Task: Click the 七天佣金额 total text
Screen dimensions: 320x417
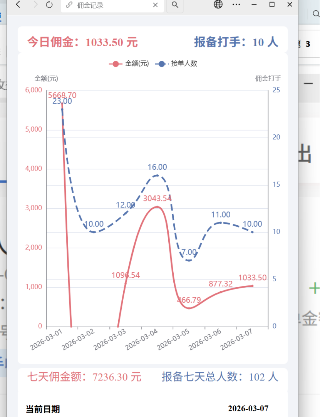Action: point(84,377)
